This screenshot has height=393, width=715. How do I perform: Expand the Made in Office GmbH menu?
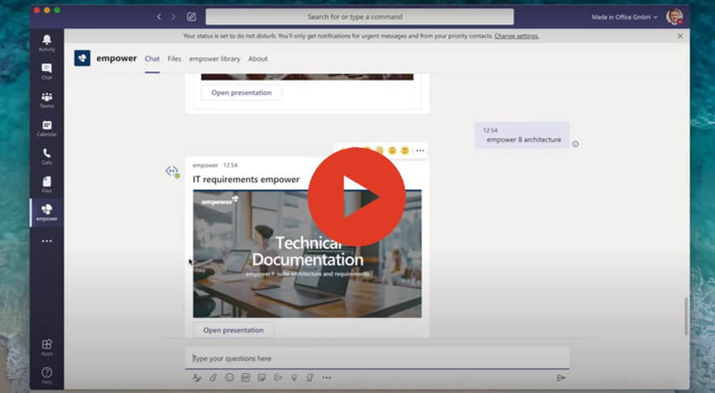click(624, 17)
